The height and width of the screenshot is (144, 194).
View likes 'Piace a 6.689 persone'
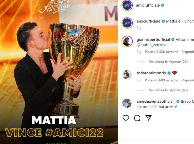(x=161, y=80)
